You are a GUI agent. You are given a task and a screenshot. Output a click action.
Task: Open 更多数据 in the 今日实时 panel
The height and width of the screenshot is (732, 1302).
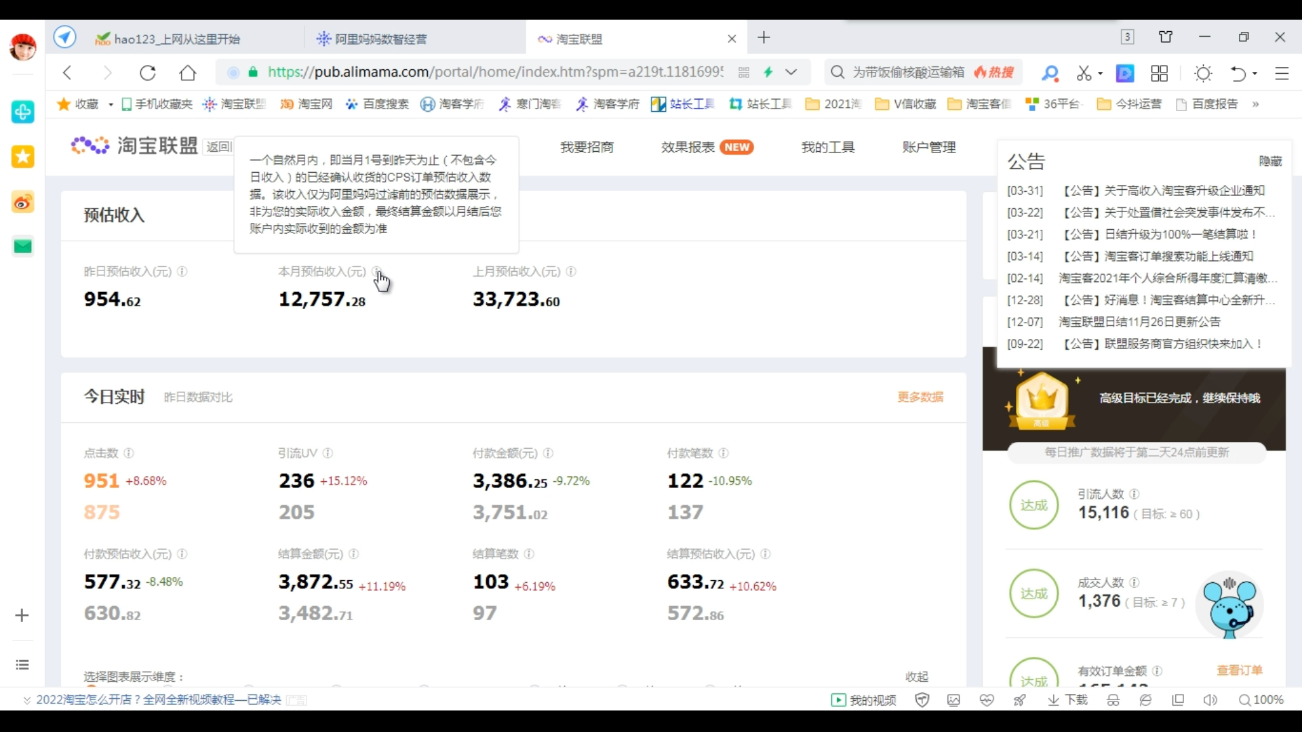tap(920, 397)
